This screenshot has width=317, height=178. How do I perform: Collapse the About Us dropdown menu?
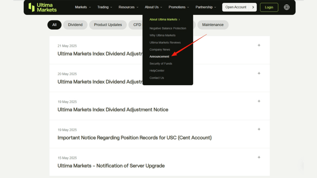(x=154, y=7)
